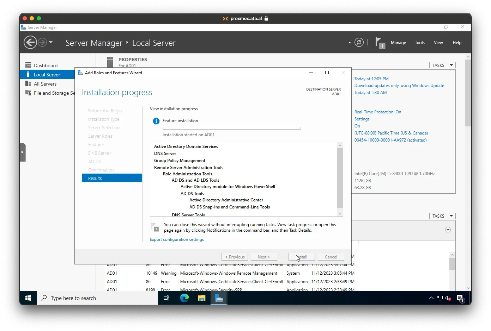Screen dimensions: 491x331
Task: Open the Help menu
Action: tap(457, 43)
